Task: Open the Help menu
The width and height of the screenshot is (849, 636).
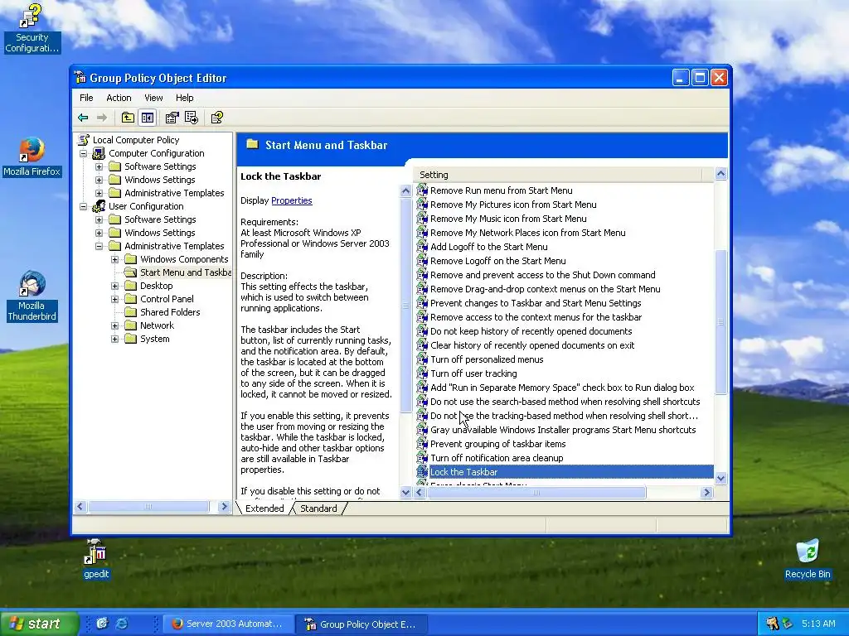Action: click(x=184, y=98)
